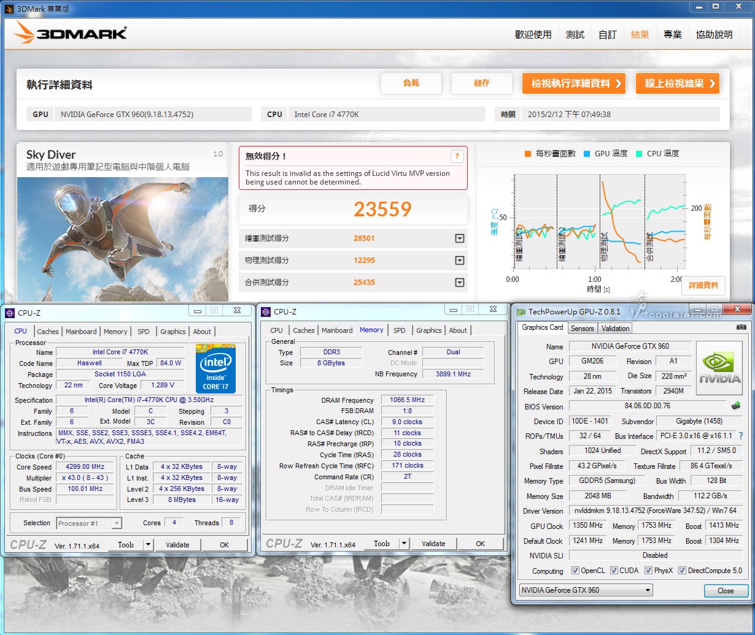Click the Bus Interface question mark in GPU-Z
Screen dimensions: 755x635
pyautogui.click(x=740, y=436)
